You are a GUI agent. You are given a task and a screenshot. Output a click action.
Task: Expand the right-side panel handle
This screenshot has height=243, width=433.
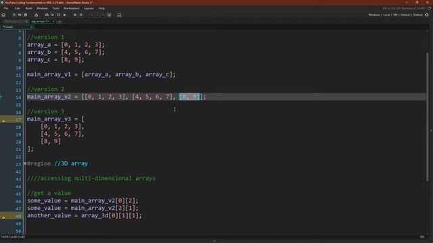click(x=431, y=130)
